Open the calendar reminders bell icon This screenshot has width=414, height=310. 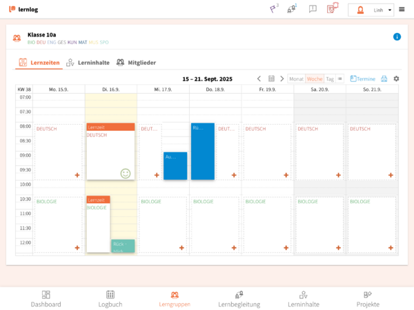click(x=333, y=9)
